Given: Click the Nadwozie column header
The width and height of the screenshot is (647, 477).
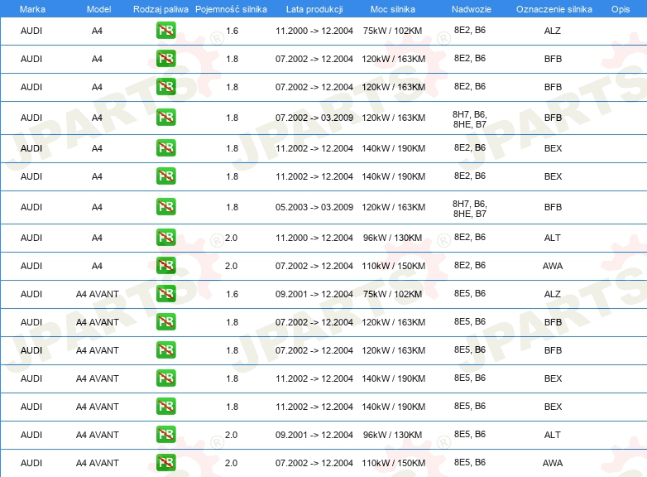Looking at the screenshot, I should [472, 9].
